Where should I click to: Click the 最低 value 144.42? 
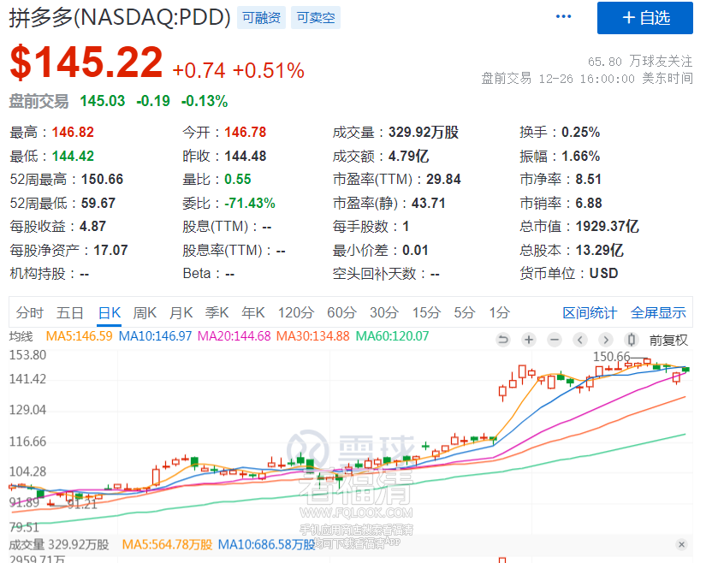[x=73, y=157]
